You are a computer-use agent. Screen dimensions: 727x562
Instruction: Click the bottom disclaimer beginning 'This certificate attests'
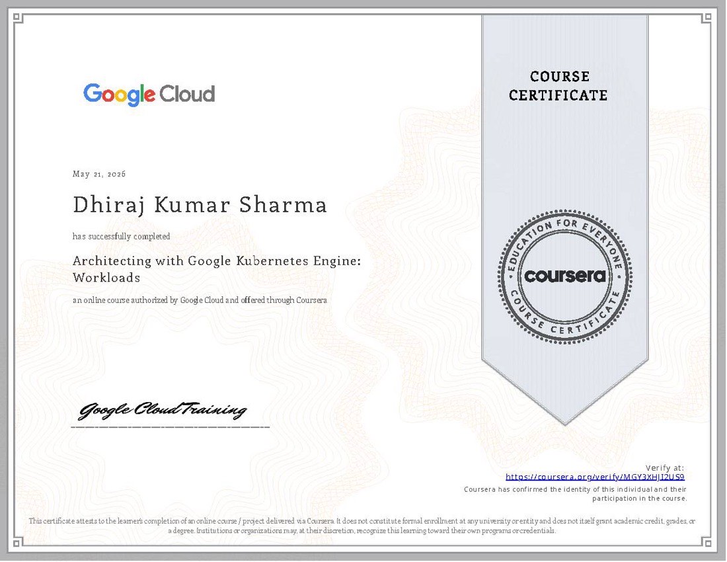[362, 526]
